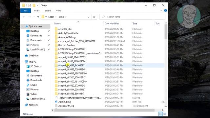Viewport: 210px width, 118px height.
Task: Select scoped_dir8100_1915340949 folder icon
Action: 56,82
